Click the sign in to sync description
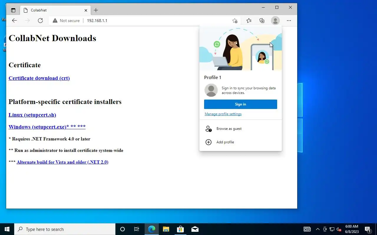The height and width of the screenshot is (235, 377). [x=249, y=90]
